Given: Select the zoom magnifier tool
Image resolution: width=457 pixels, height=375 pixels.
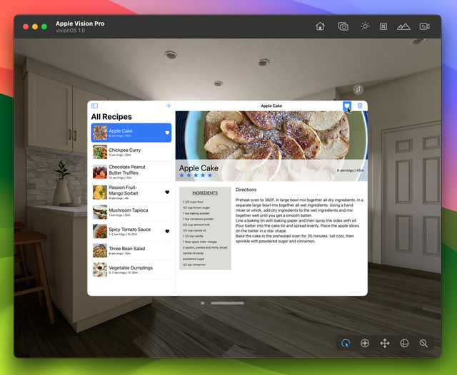Looking at the screenshot, I should [423, 343].
